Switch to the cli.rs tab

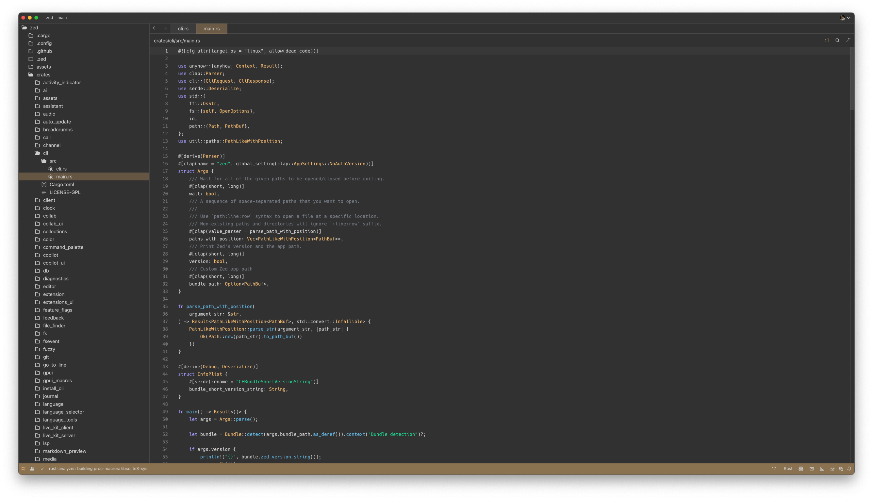point(183,28)
